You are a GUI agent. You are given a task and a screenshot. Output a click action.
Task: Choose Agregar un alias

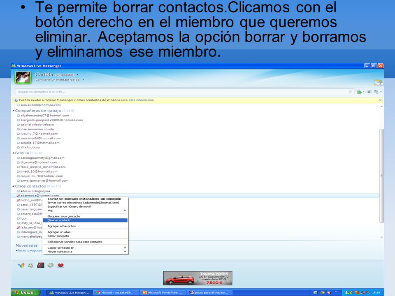[85, 232]
